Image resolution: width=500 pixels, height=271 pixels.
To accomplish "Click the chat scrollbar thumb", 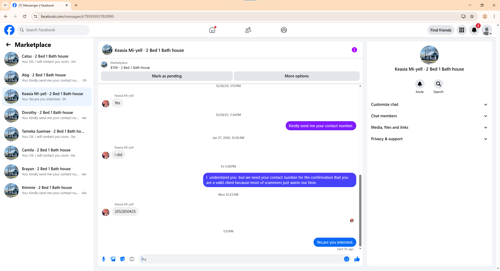I will point(360,211).
